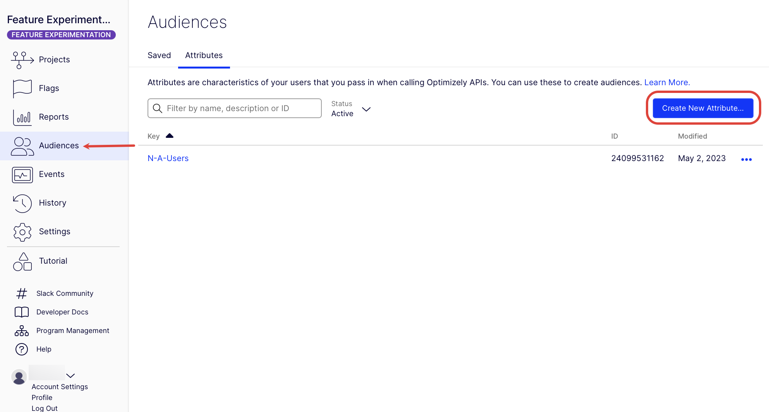Open the N-A-Users attribute link

coord(168,158)
